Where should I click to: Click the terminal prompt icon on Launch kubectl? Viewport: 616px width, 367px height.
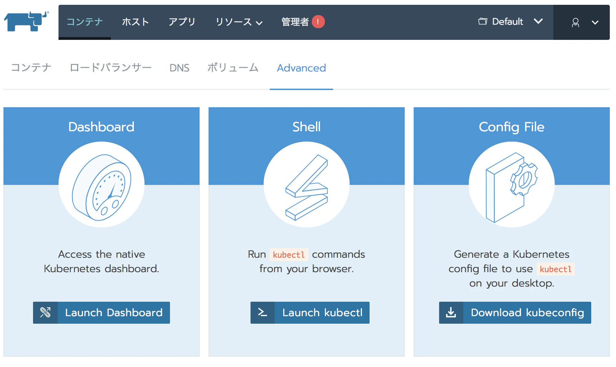point(263,313)
